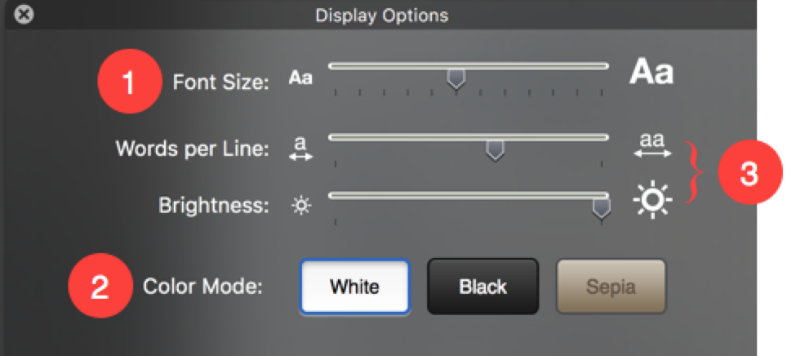Click the Words per Line track right end
The image size is (796, 356).
coord(604,136)
